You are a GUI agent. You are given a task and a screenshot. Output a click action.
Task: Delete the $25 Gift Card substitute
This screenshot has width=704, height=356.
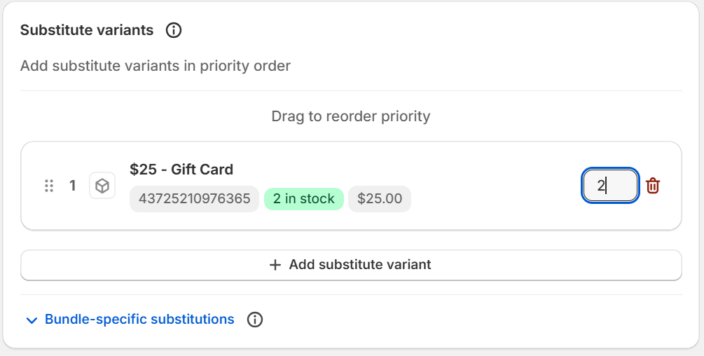coord(653,186)
